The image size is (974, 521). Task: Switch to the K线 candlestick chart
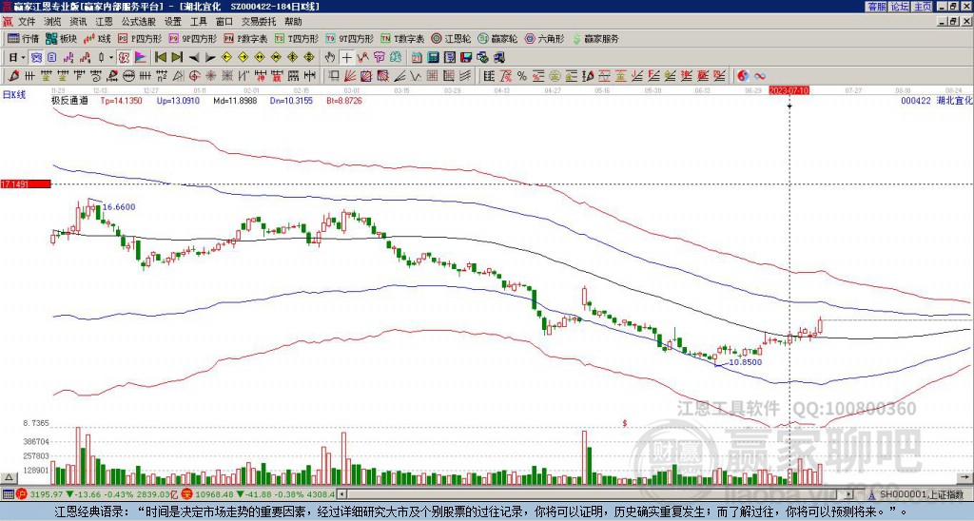coord(97,38)
